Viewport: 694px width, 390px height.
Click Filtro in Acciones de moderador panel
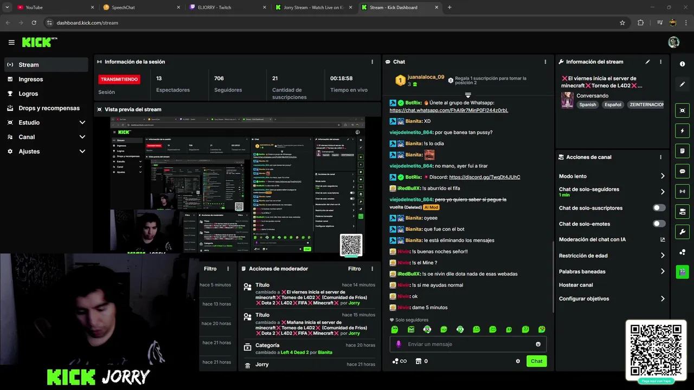point(354,269)
